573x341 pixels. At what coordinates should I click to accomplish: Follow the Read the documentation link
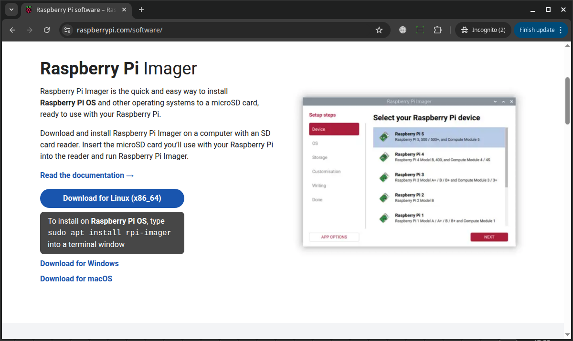pyautogui.click(x=87, y=176)
